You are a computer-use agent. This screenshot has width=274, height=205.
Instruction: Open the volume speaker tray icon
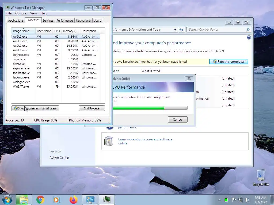[247, 200]
